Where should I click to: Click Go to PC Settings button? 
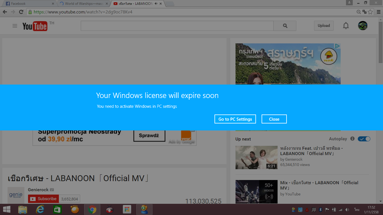point(235,119)
